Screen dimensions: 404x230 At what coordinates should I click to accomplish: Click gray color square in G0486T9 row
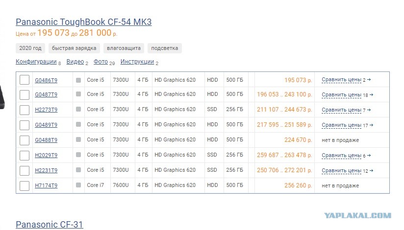[78, 80]
